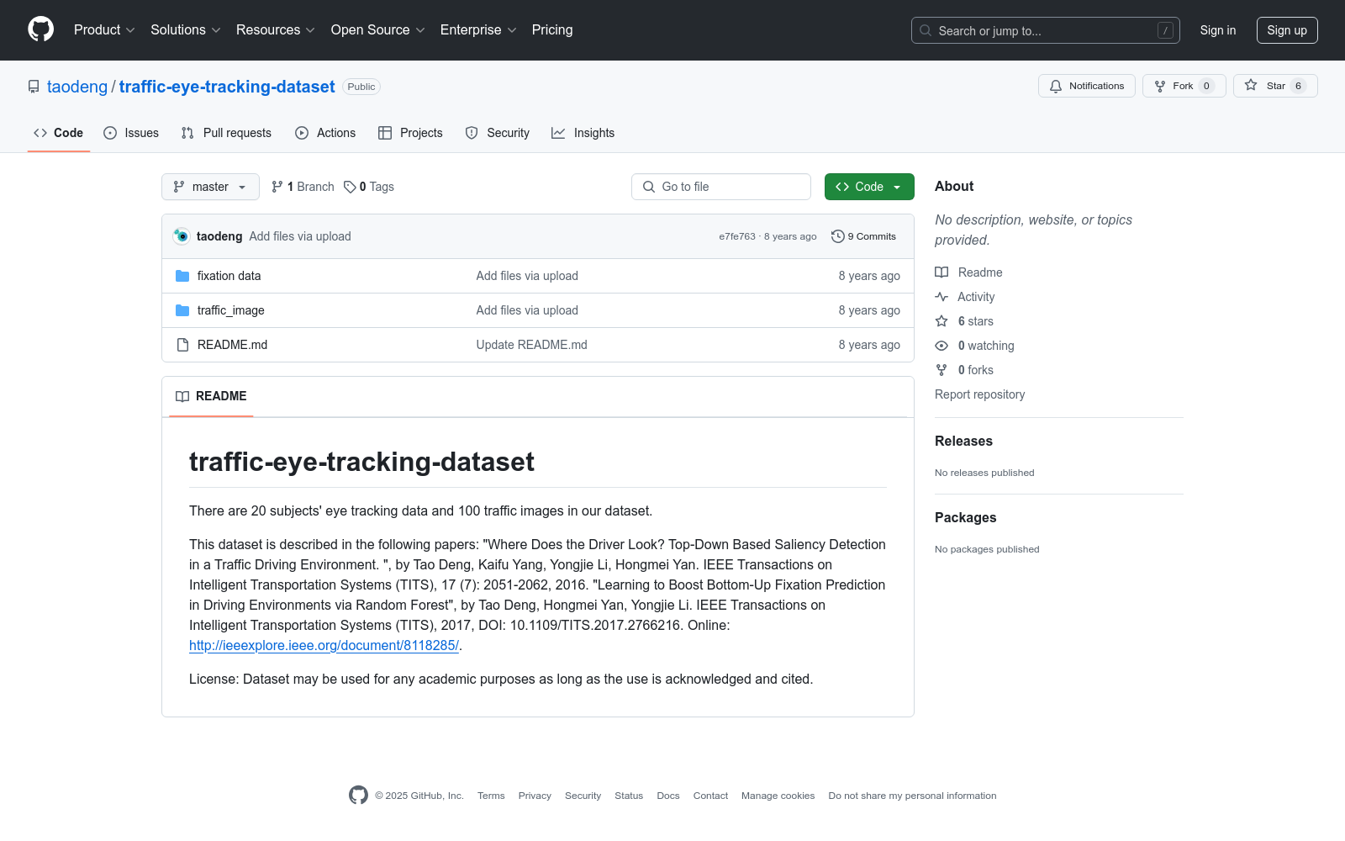Open the Contact footer link
The height and width of the screenshot is (841, 1345).
tap(710, 796)
